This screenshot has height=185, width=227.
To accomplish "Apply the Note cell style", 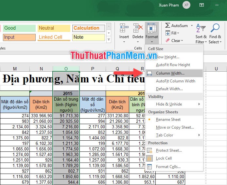I will tap(88, 37).
